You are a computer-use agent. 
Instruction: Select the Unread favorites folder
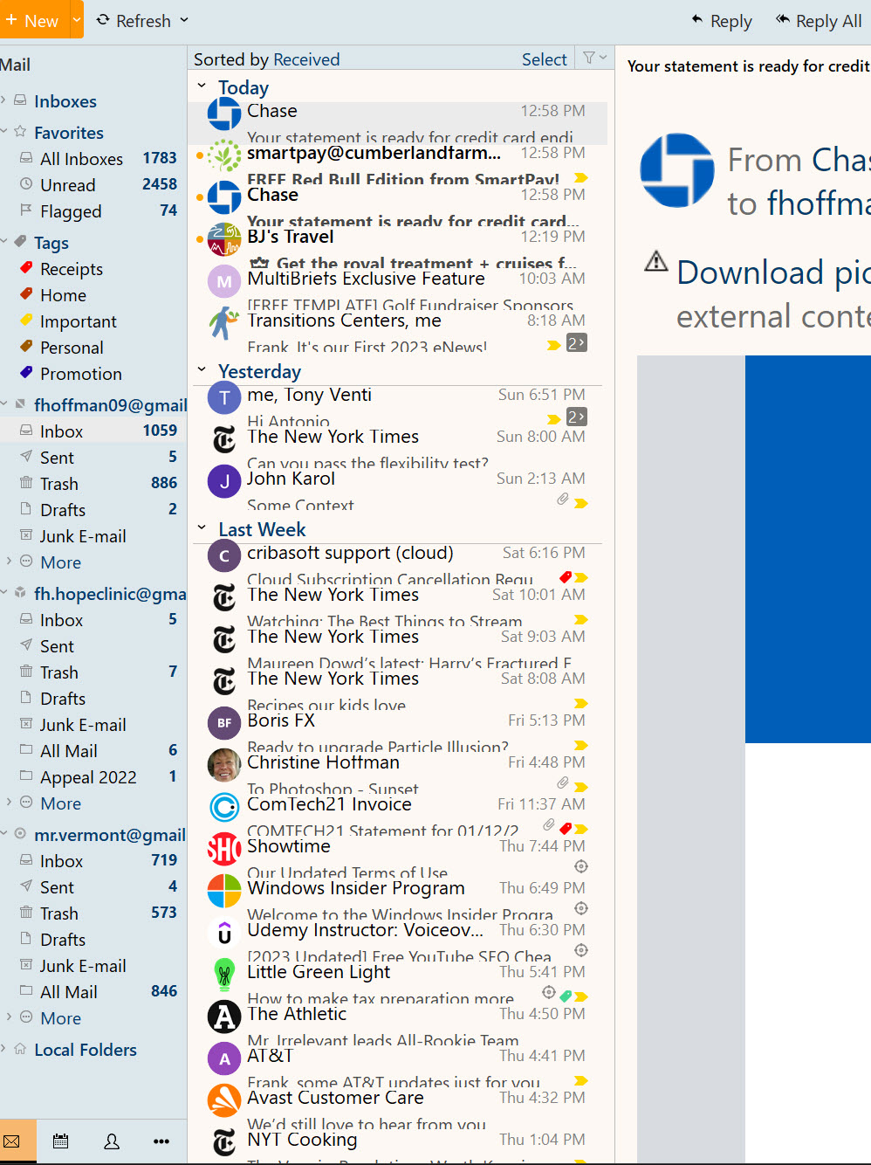click(93, 185)
